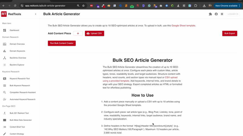Open Keyword Research Tool
Screen dimensions: 243x136
pos(20,79)
